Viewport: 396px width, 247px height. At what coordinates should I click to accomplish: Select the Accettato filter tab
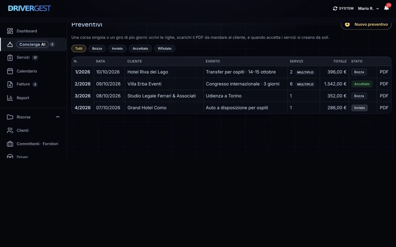point(140,48)
